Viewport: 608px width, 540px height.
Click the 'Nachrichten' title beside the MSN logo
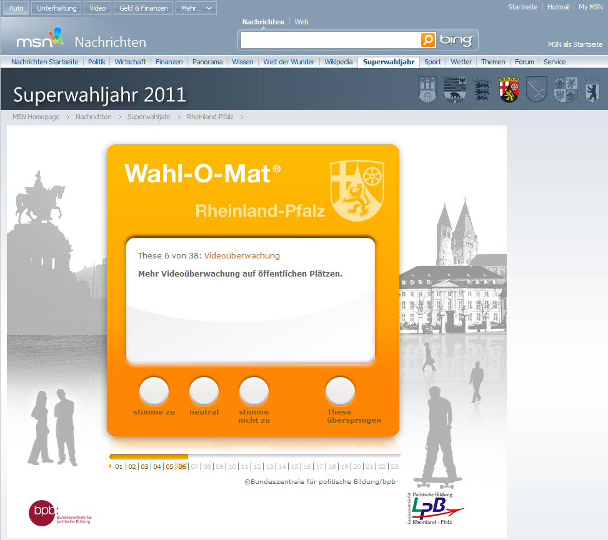click(x=111, y=42)
